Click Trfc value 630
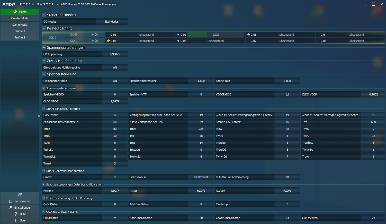The width and height of the screenshot is (386, 224). (x=373, y=122)
